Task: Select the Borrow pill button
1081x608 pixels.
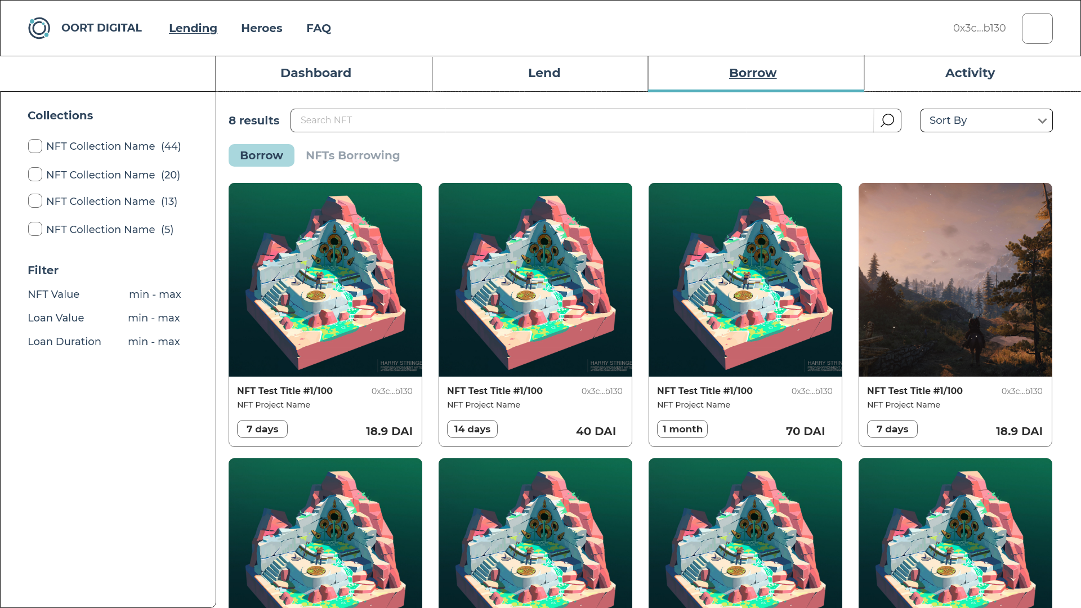Action: [261, 155]
